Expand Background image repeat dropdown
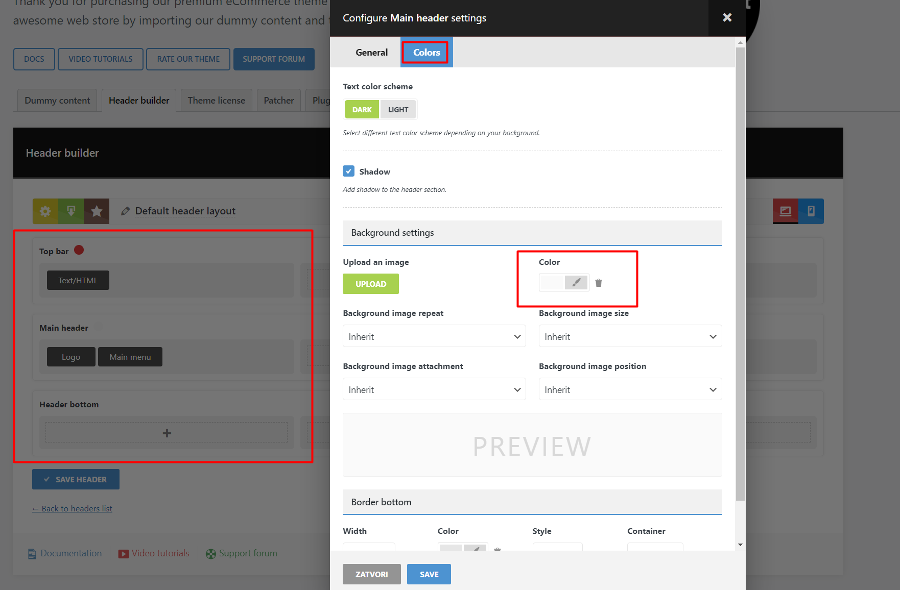900x590 pixels. point(434,336)
